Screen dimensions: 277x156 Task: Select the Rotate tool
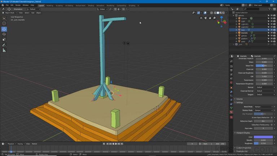coord(4,34)
